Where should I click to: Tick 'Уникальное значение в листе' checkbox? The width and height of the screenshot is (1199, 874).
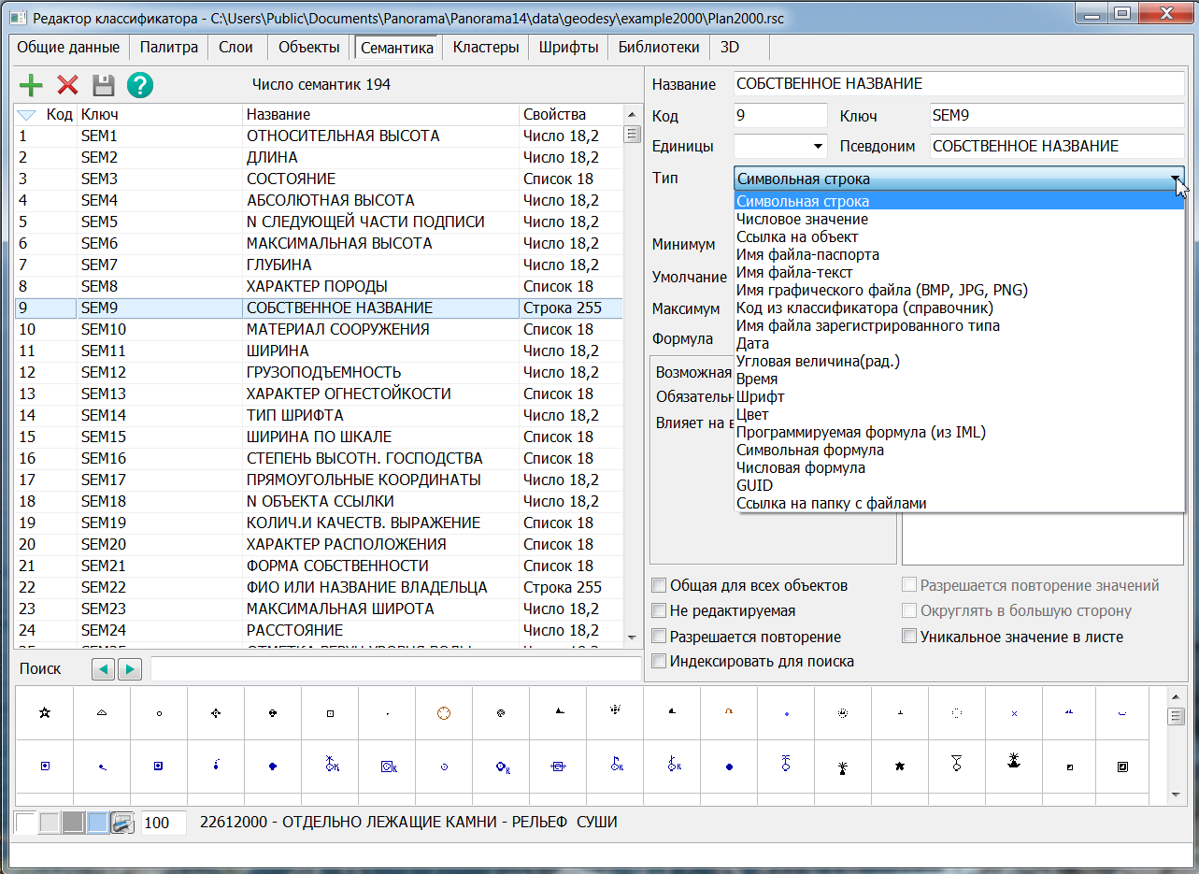coord(910,637)
